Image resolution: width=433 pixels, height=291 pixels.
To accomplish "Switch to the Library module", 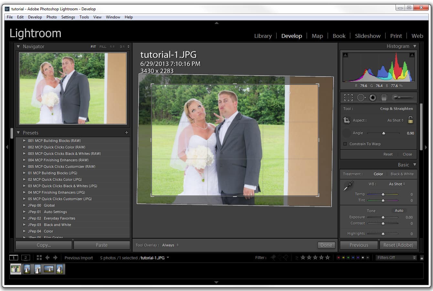I will [263, 36].
